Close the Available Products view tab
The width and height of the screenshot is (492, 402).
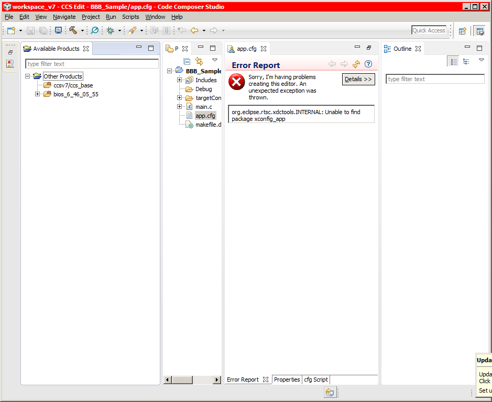click(86, 49)
